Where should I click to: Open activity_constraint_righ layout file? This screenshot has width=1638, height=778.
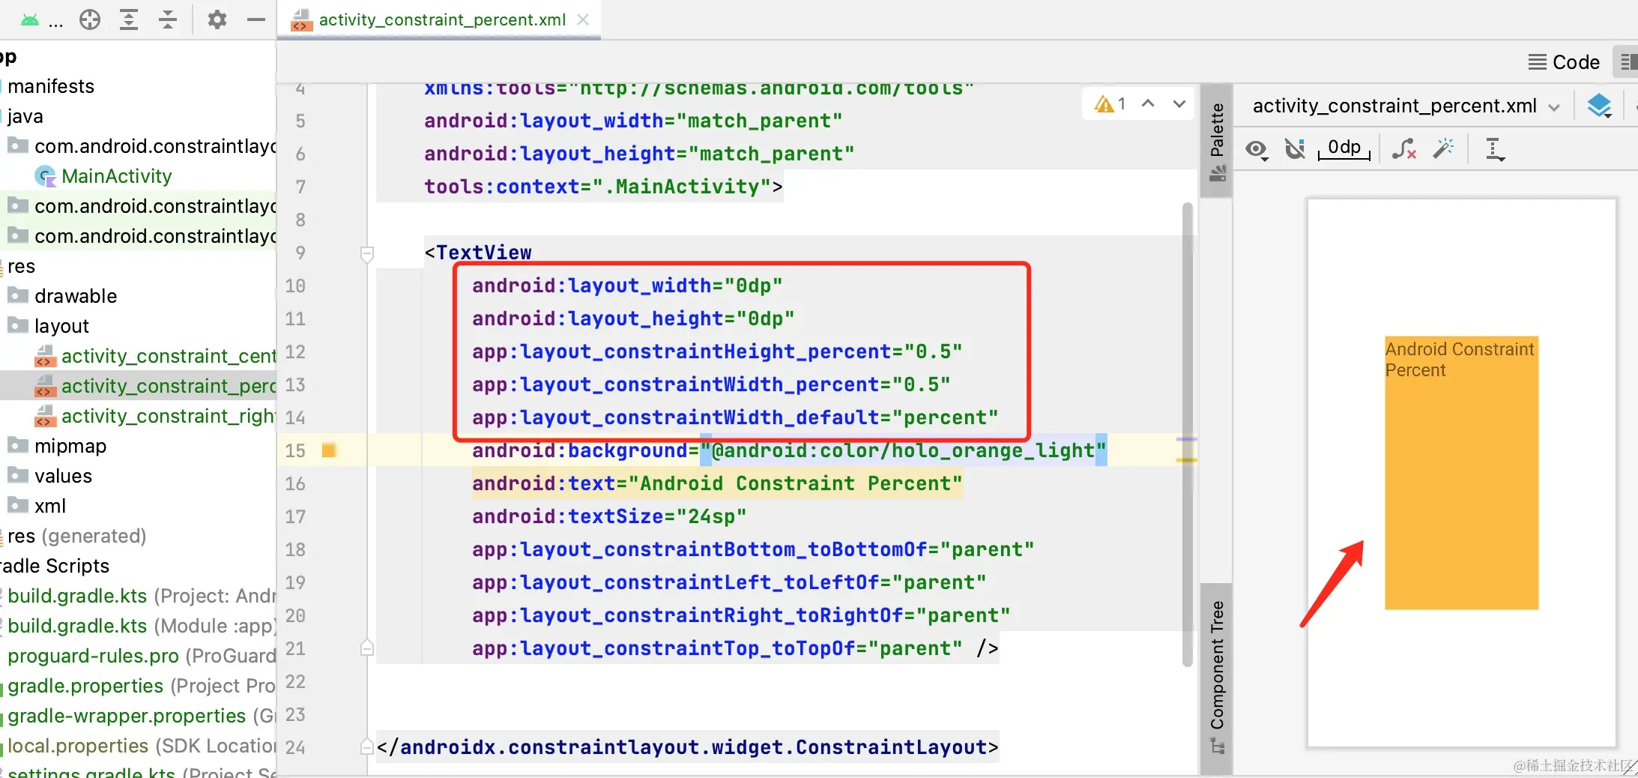(169, 416)
